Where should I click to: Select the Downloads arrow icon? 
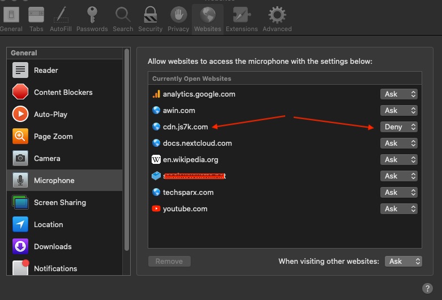20,246
